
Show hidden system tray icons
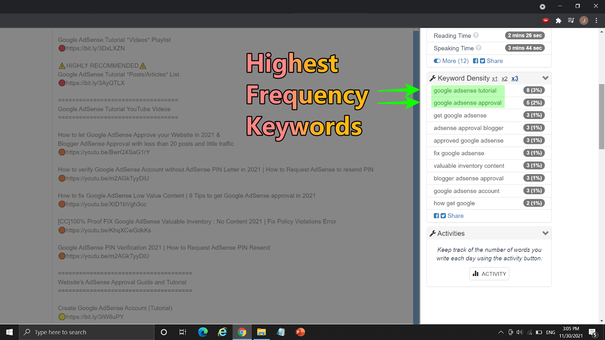point(501,332)
